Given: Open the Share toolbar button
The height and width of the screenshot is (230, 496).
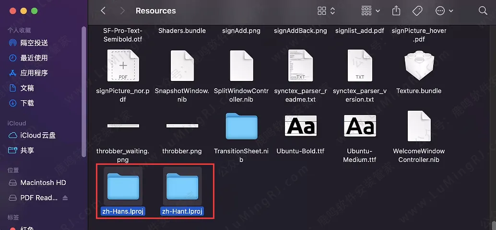Looking at the screenshot, I should click(x=396, y=11).
